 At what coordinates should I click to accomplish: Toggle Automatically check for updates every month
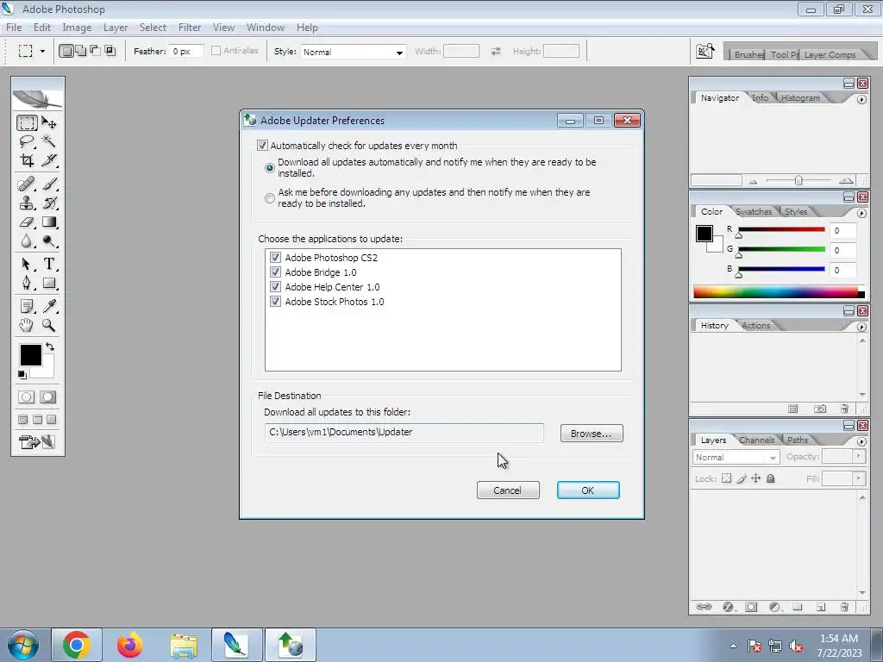pos(262,146)
